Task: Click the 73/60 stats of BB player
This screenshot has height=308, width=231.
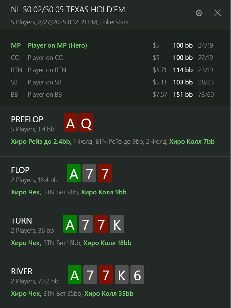Action: (206, 95)
